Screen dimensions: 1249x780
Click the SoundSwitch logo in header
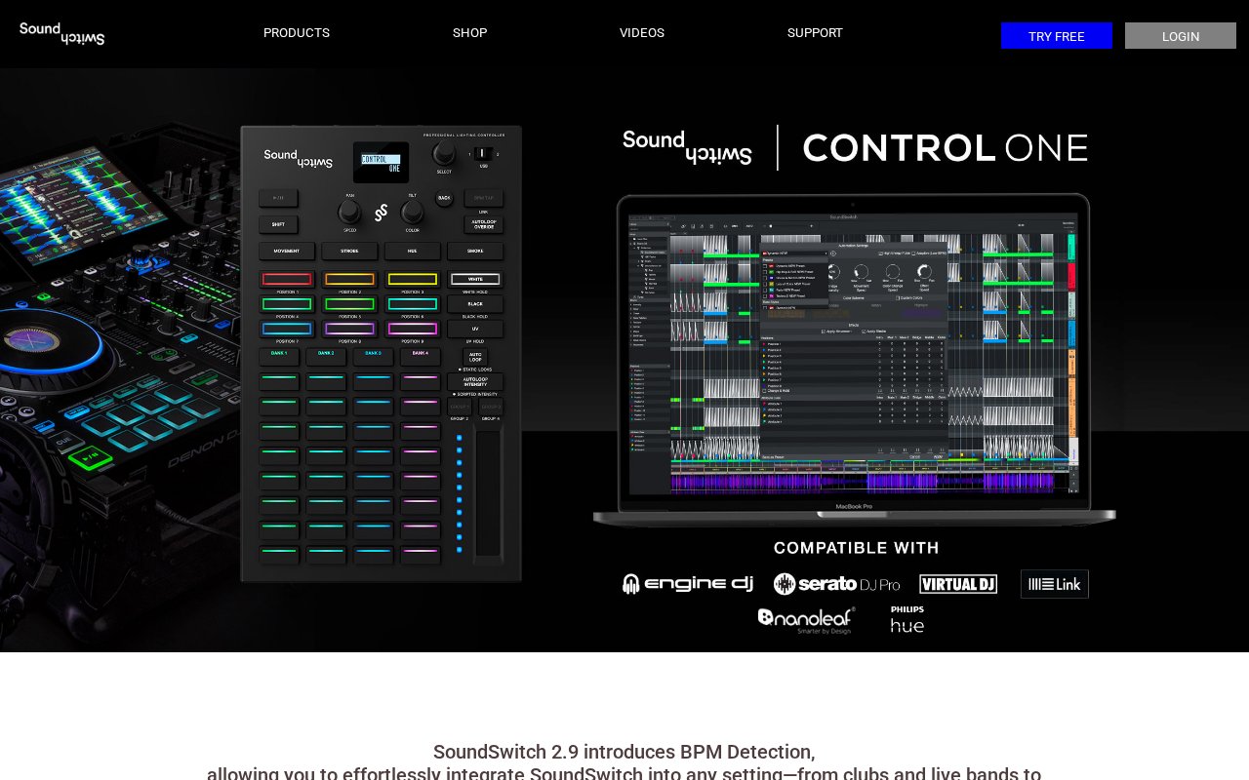tap(61, 33)
